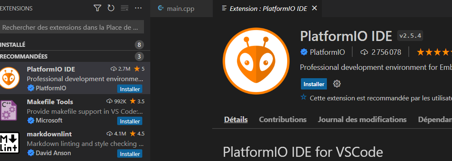Click the main.cpp C++ file icon
Viewport: 452px width, 161px height.
[x=161, y=8]
